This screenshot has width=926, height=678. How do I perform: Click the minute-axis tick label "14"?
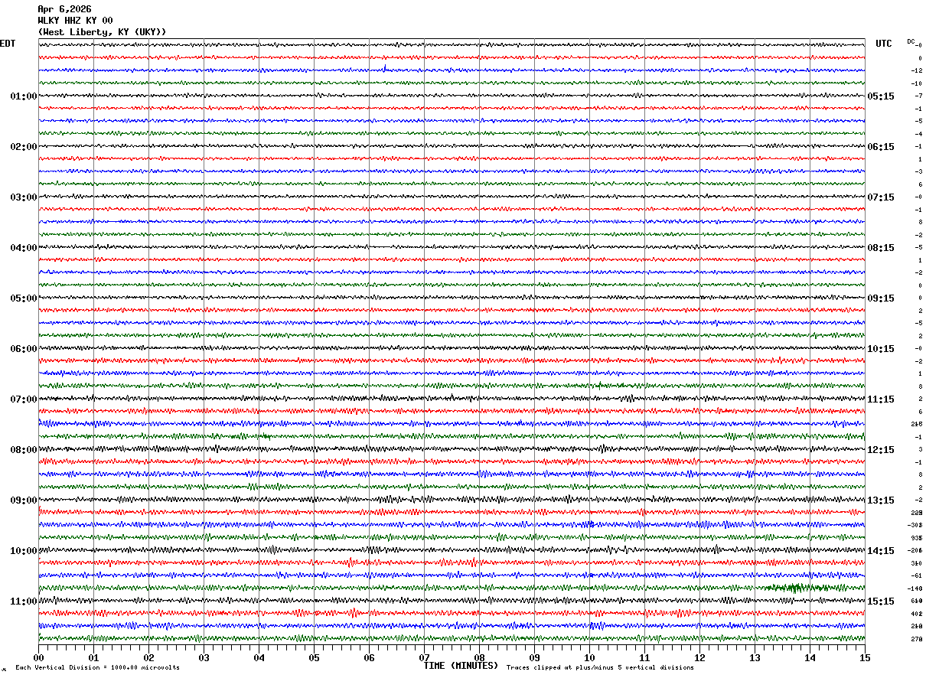[x=810, y=657]
